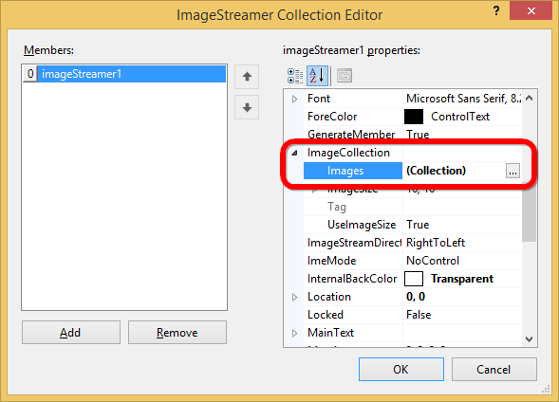Select the InternalBackColor property name
Image resolution: width=559 pixels, height=402 pixels.
click(352, 279)
